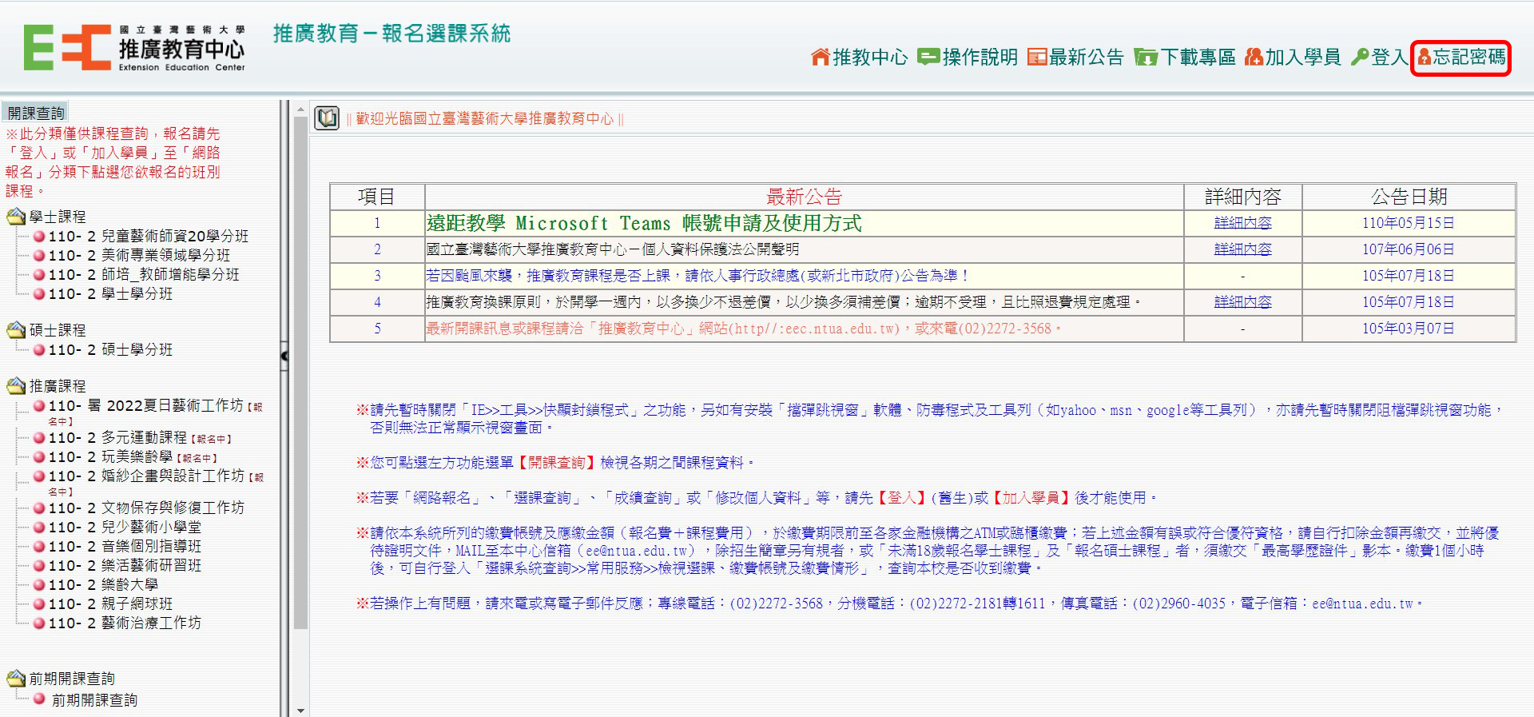Click the open book icon near welcome text
Viewport: 1534px width, 717px height.
pyautogui.click(x=327, y=118)
